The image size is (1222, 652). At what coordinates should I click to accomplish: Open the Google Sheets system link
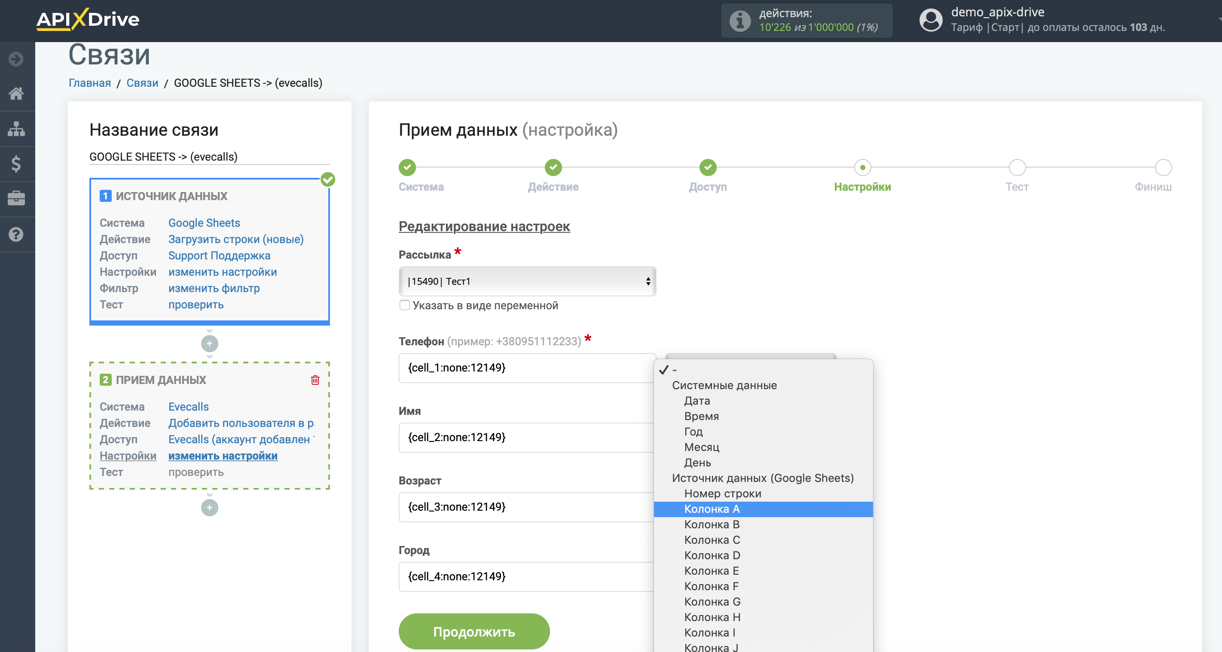[x=204, y=223]
